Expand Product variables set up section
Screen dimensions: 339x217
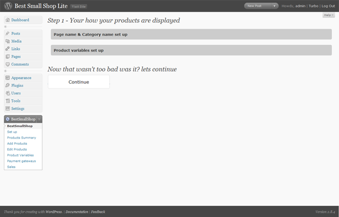click(x=191, y=50)
